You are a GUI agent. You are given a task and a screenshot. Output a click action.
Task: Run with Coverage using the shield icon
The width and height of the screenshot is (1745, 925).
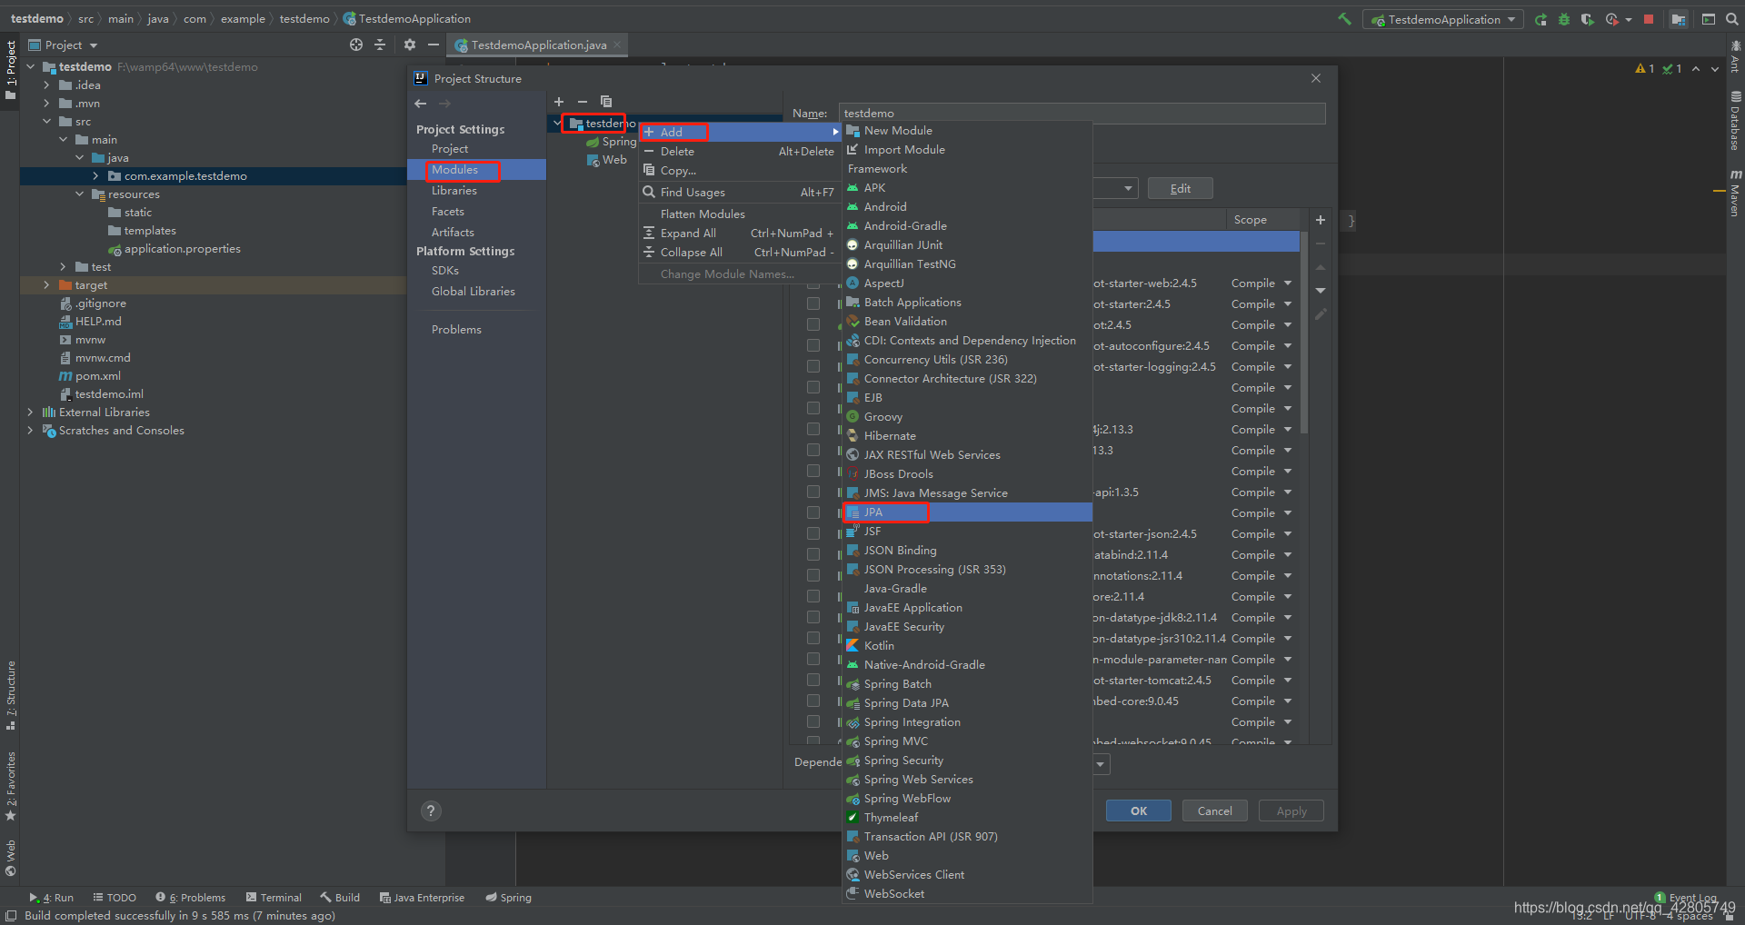pos(1587,19)
